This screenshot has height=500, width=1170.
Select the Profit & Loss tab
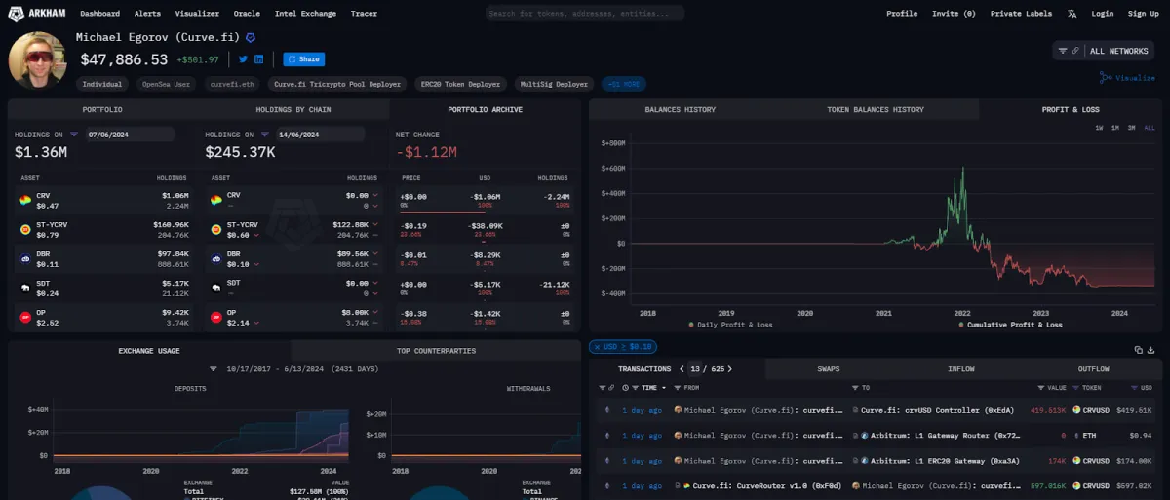(1071, 110)
